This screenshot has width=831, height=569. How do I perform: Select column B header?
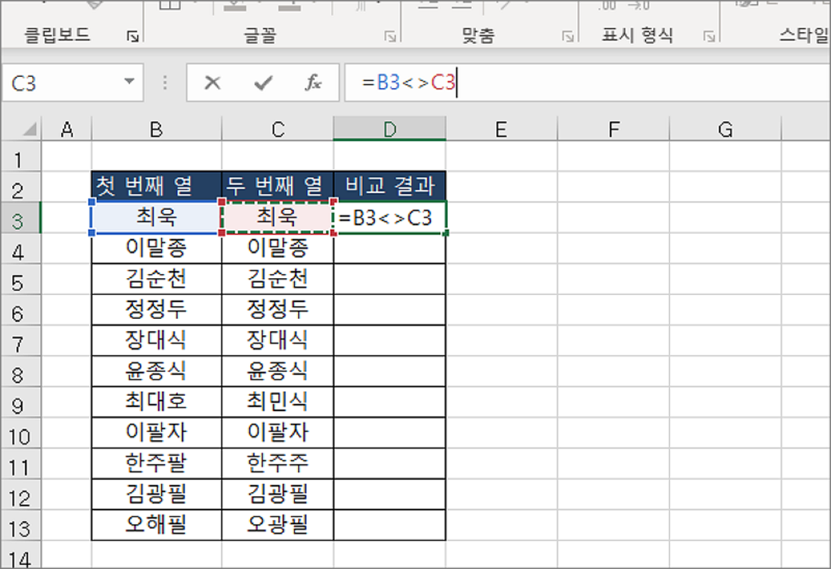(156, 130)
